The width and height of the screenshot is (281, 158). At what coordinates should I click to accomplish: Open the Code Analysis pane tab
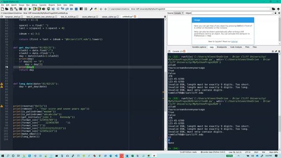tap(236, 47)
